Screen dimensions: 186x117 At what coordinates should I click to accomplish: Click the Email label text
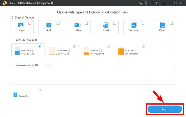pyautogui.click(x=106, y=30)
